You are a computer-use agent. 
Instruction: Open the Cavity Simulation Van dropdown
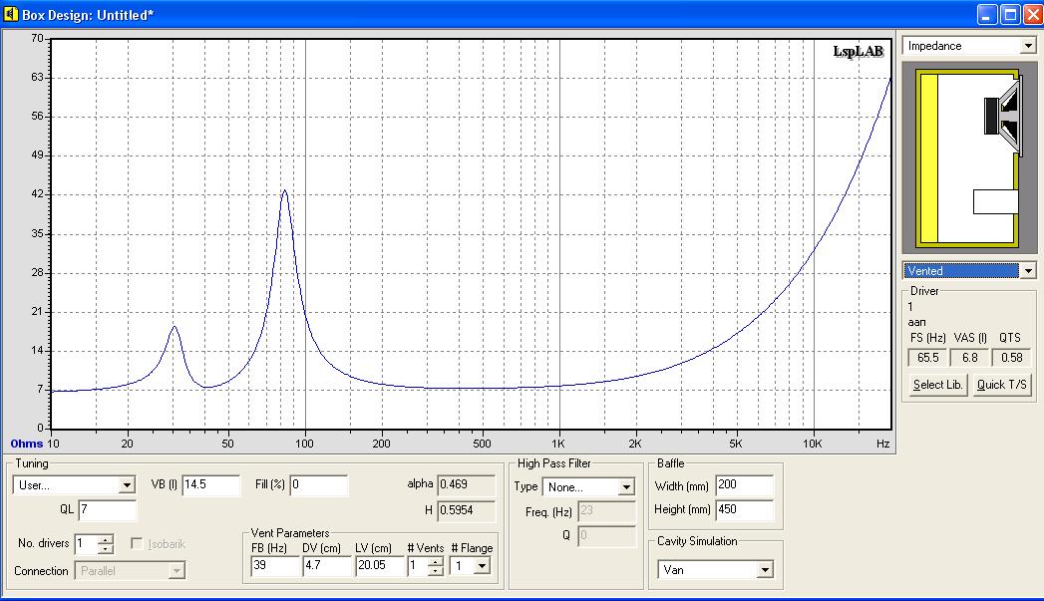click(x=765, y=570)
